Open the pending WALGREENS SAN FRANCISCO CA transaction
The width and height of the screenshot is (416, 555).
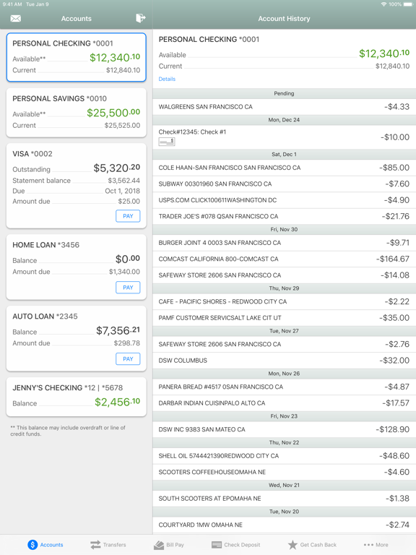(285, 106)
